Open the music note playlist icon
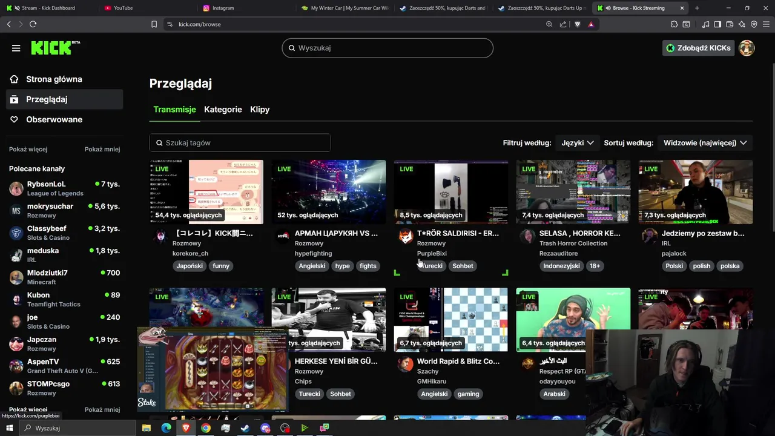This screenshot has height=436, width=775. (x=706, y=24)
